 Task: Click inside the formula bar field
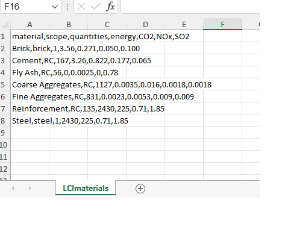190,7
